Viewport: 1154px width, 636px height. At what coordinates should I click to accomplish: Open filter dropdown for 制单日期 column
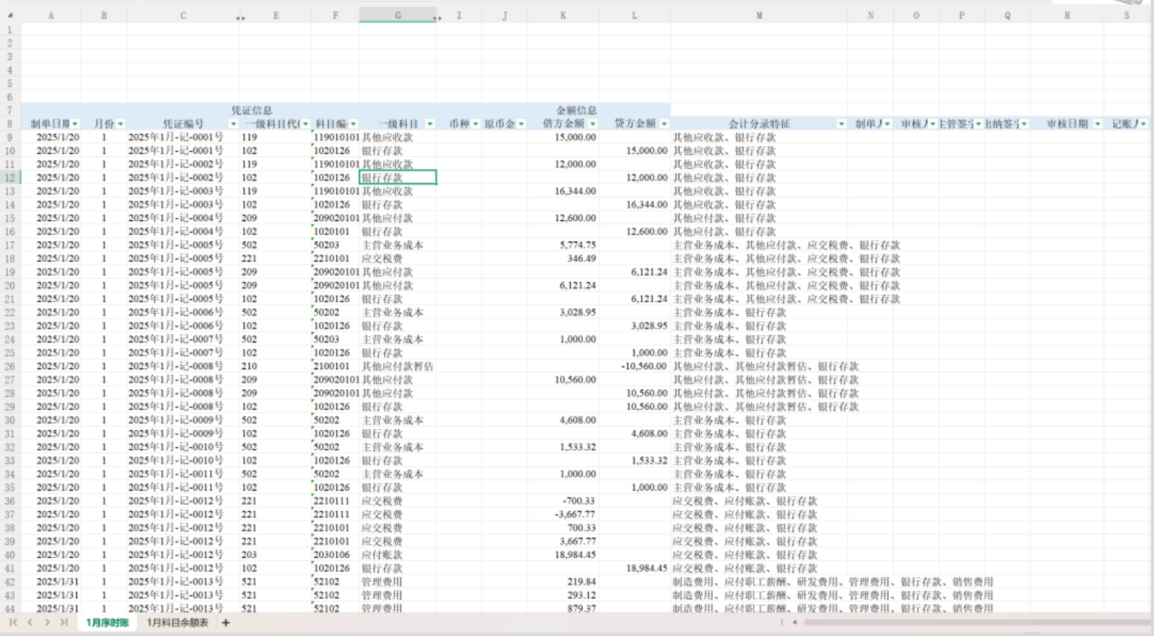75,124
